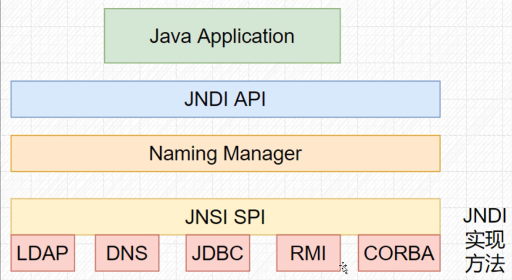The width and height of the screenshot is (512, 280).
Task: Click the blue JNDI API layer
Action: click(226, 99)
